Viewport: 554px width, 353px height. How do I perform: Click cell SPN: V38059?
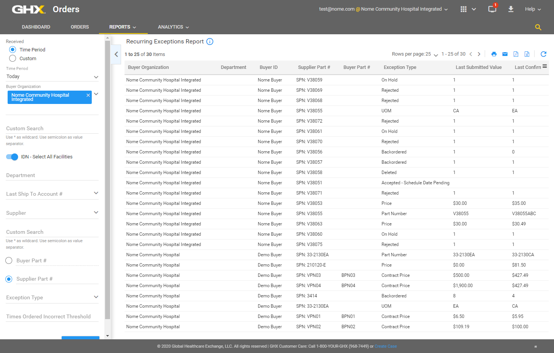tap(309, 80)
